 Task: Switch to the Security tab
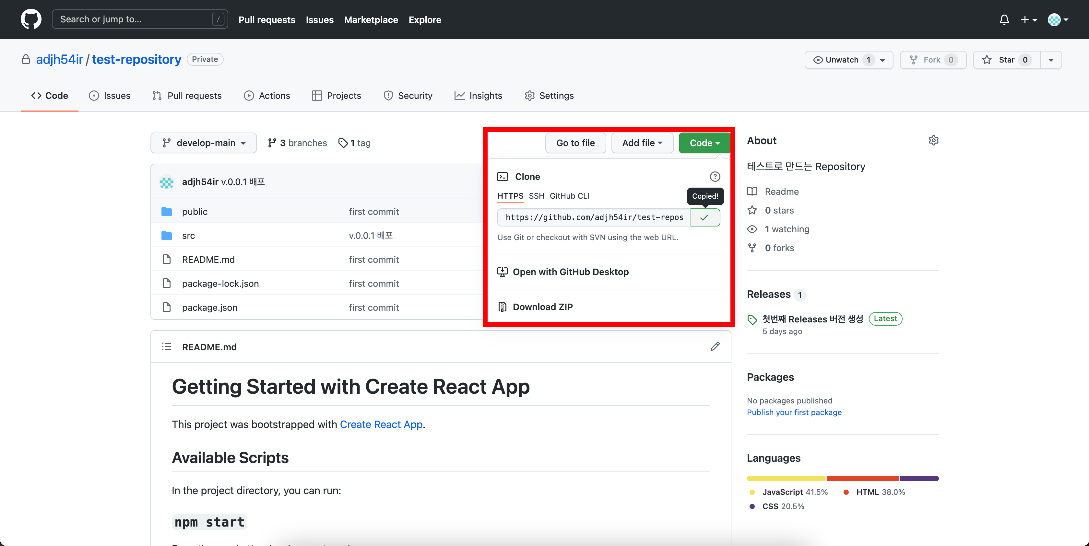(x=408, y=96)
